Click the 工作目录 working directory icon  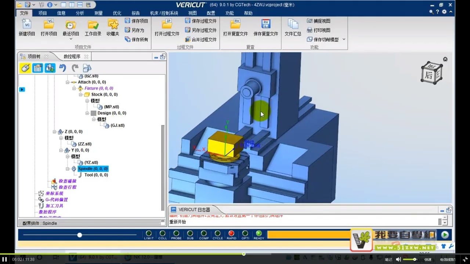pyautogui.click(x=93, y=27)
